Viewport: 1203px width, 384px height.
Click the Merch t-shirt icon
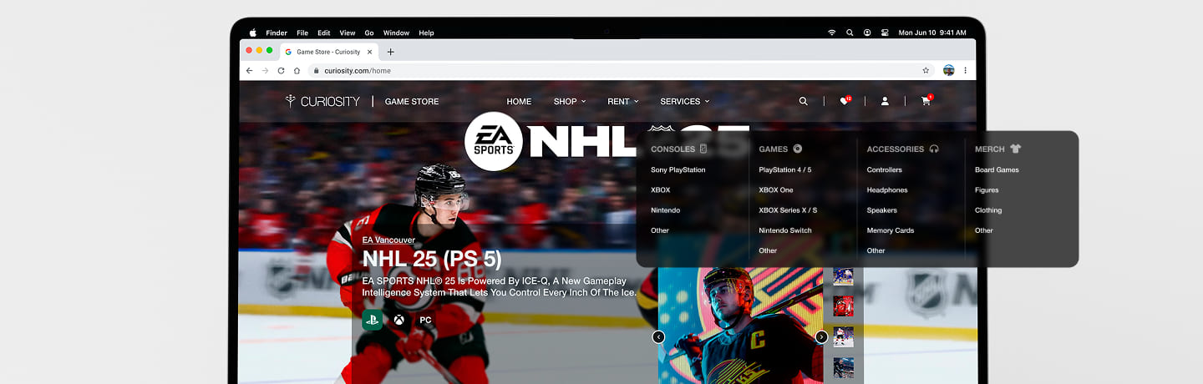click(1015, 149)
